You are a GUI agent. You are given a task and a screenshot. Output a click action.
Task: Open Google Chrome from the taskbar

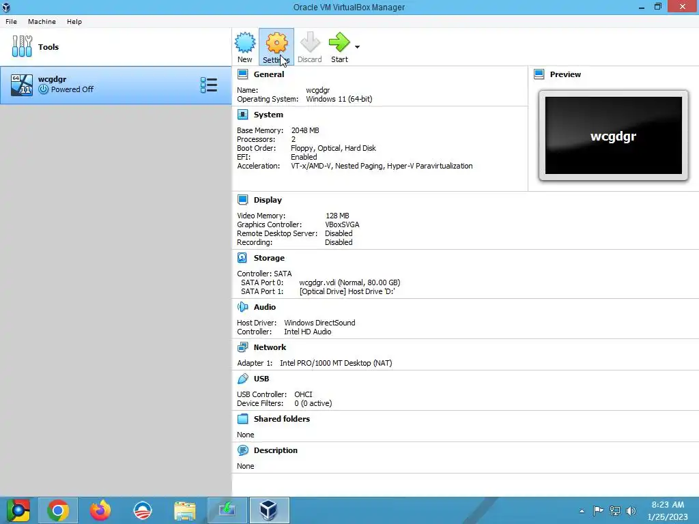[x=58, y=510]
